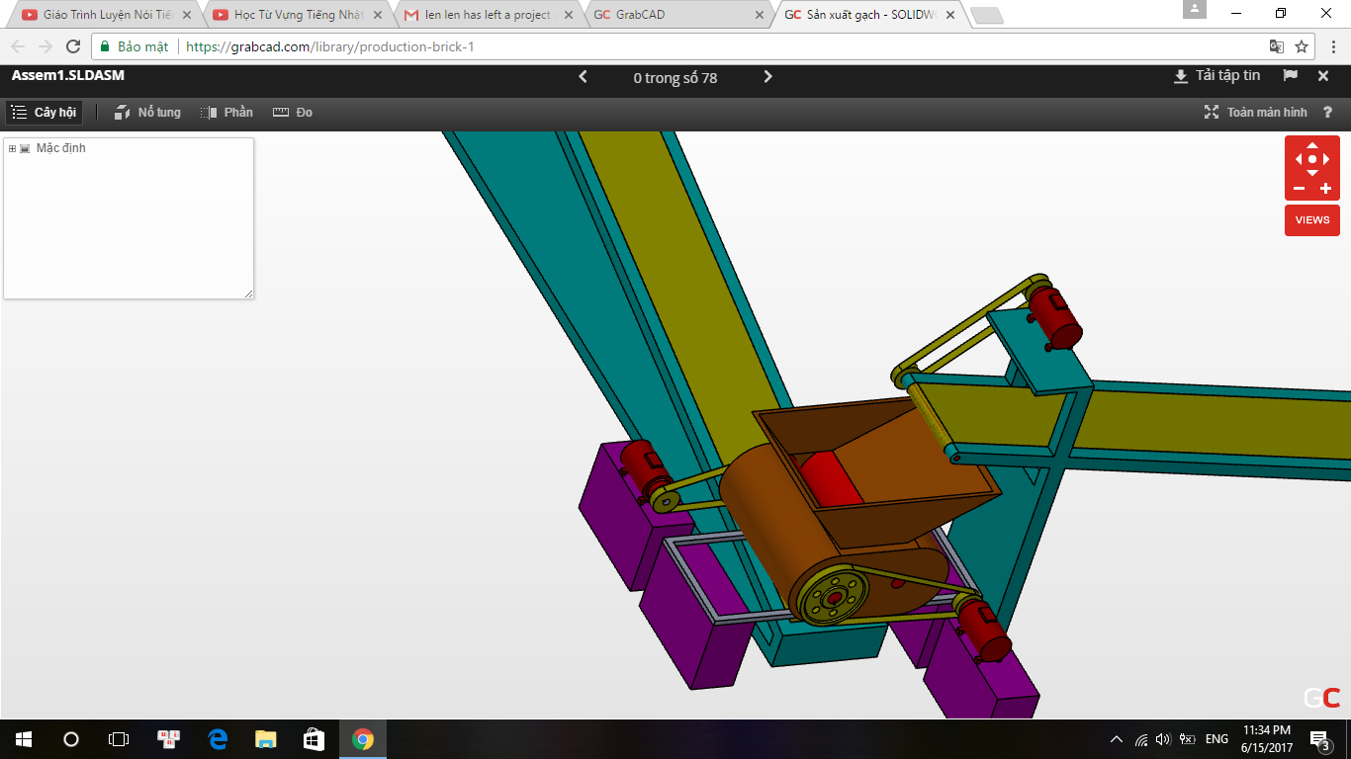
Task: Click the flag report icon
Action: pyautogui.click(x=1291, y=76)
